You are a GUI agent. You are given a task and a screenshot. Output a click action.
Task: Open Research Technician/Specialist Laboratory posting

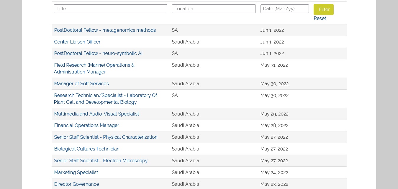coord(105,96)
